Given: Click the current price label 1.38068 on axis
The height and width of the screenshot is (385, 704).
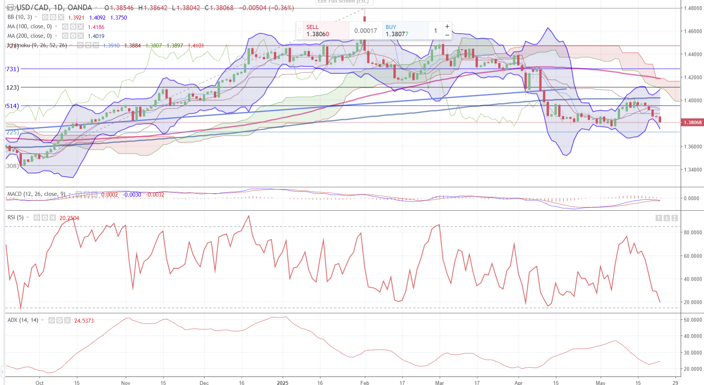Looking at the screenshot, I should click(693, 122).
